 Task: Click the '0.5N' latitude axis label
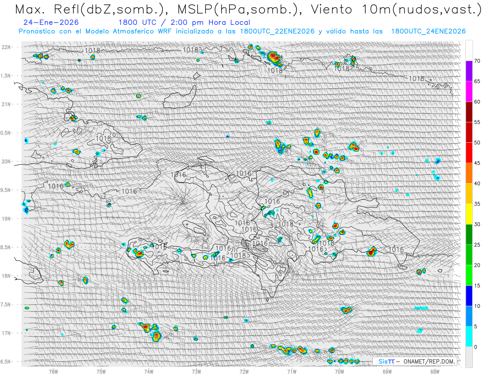6,133
